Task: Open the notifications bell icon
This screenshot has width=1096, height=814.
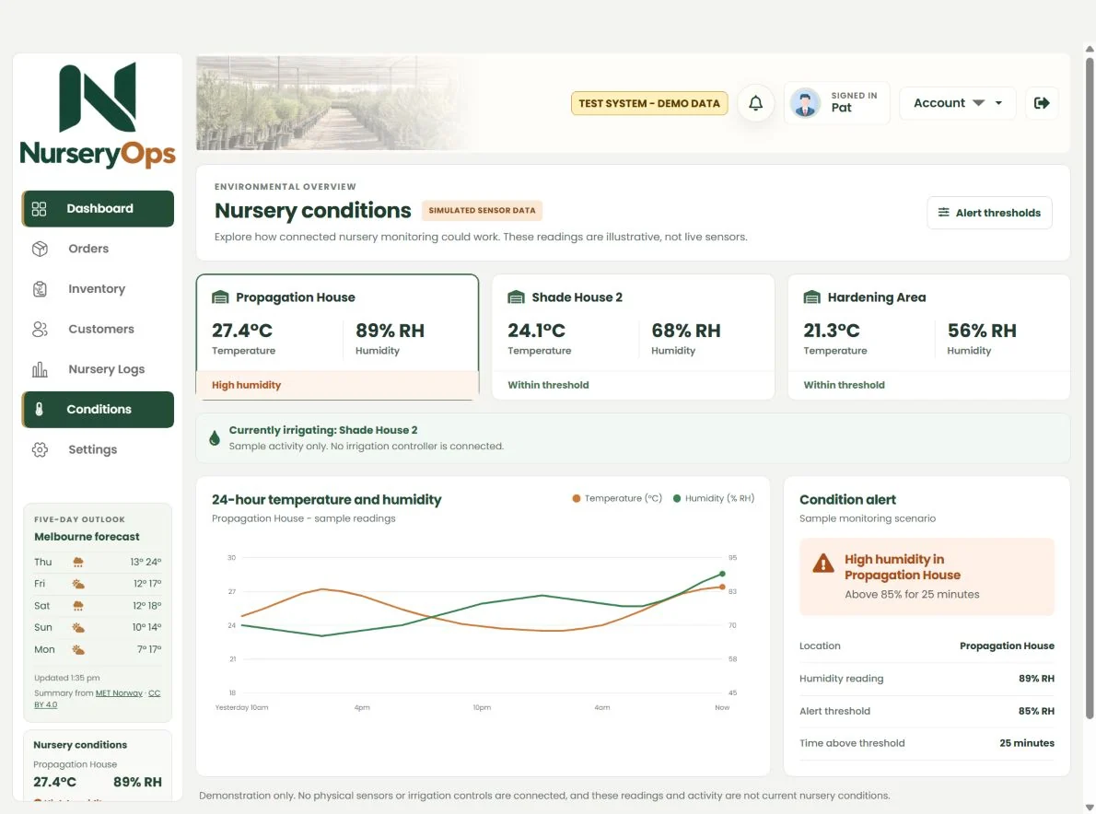Action: coord(755,103)
